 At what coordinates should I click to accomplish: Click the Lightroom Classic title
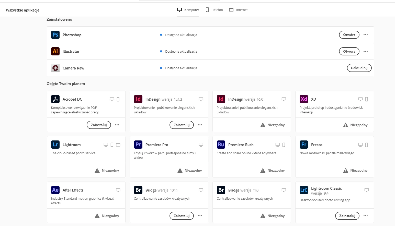[x=326, y=188]
